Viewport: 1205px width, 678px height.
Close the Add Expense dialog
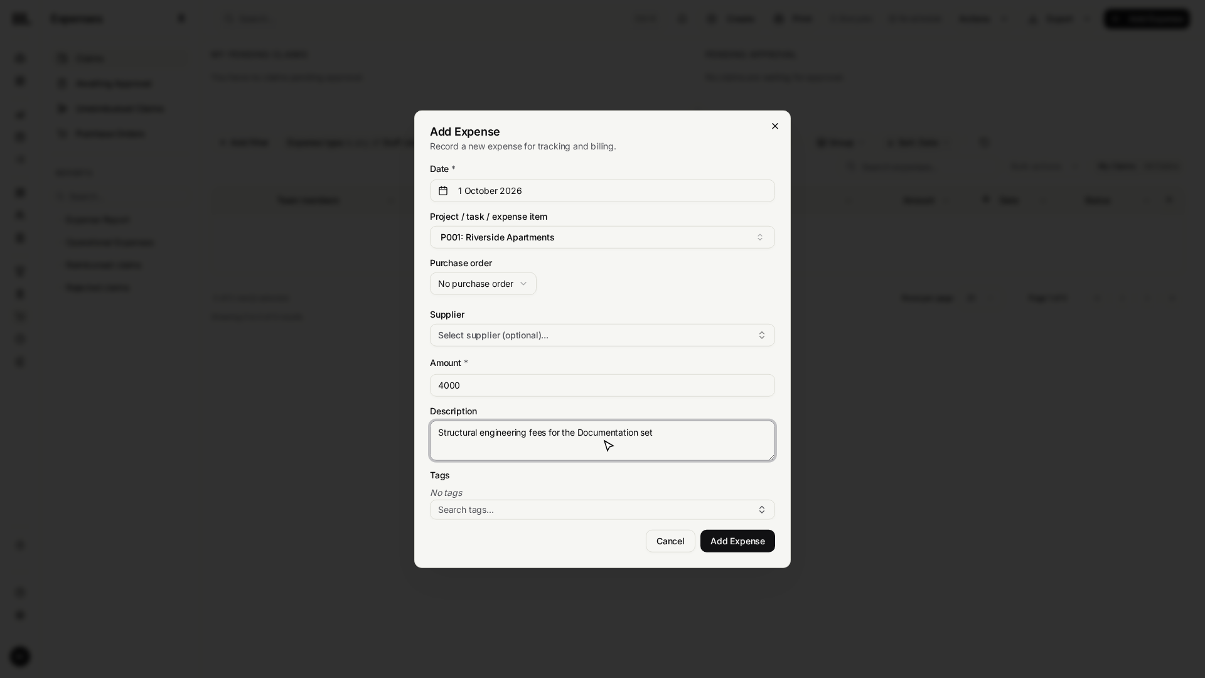(775, 126)
